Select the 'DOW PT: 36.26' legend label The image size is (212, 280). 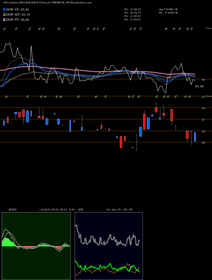(17, 20)
